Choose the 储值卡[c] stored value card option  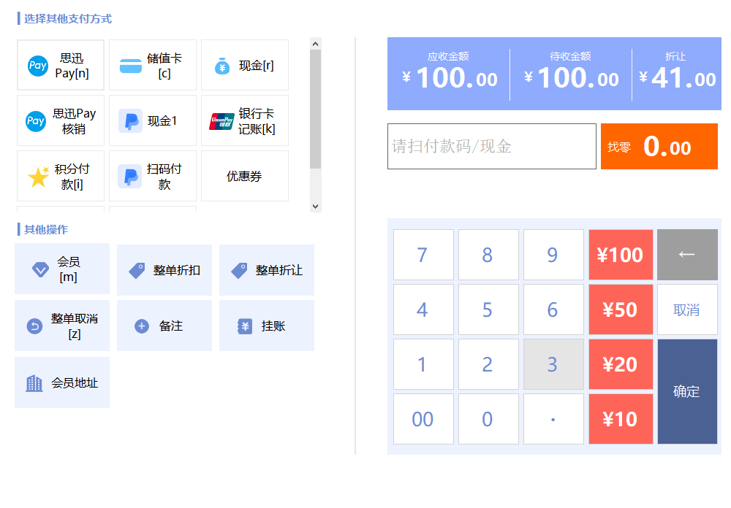[x=153, y=66]
